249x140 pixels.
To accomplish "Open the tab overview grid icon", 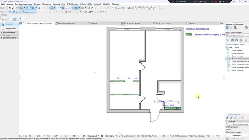I will coord(21,23).
